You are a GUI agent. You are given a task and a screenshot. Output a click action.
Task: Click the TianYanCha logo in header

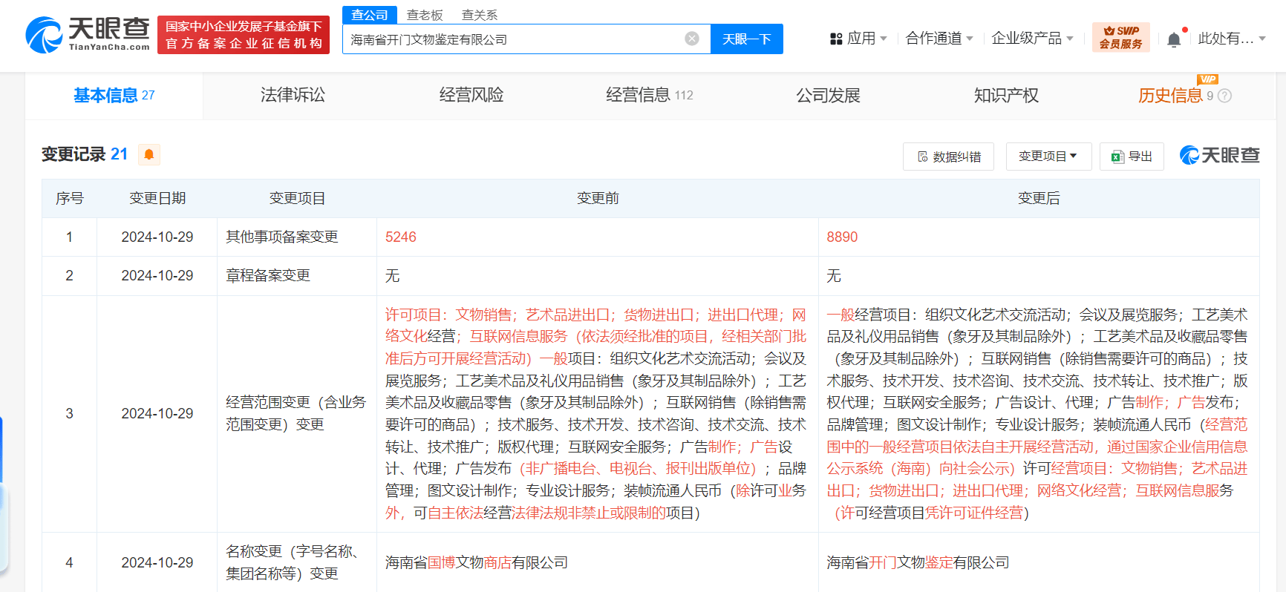pyautogui.click(x=88, y=35)
